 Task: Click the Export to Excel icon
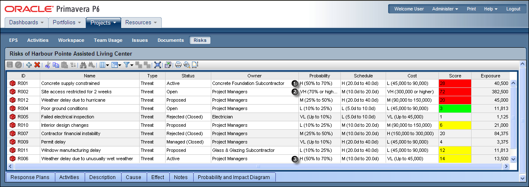point(168,65)
